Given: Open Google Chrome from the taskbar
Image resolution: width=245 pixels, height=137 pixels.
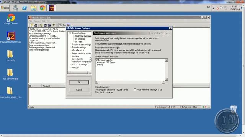Looking at the screenshot, I should tap(42, 8).
